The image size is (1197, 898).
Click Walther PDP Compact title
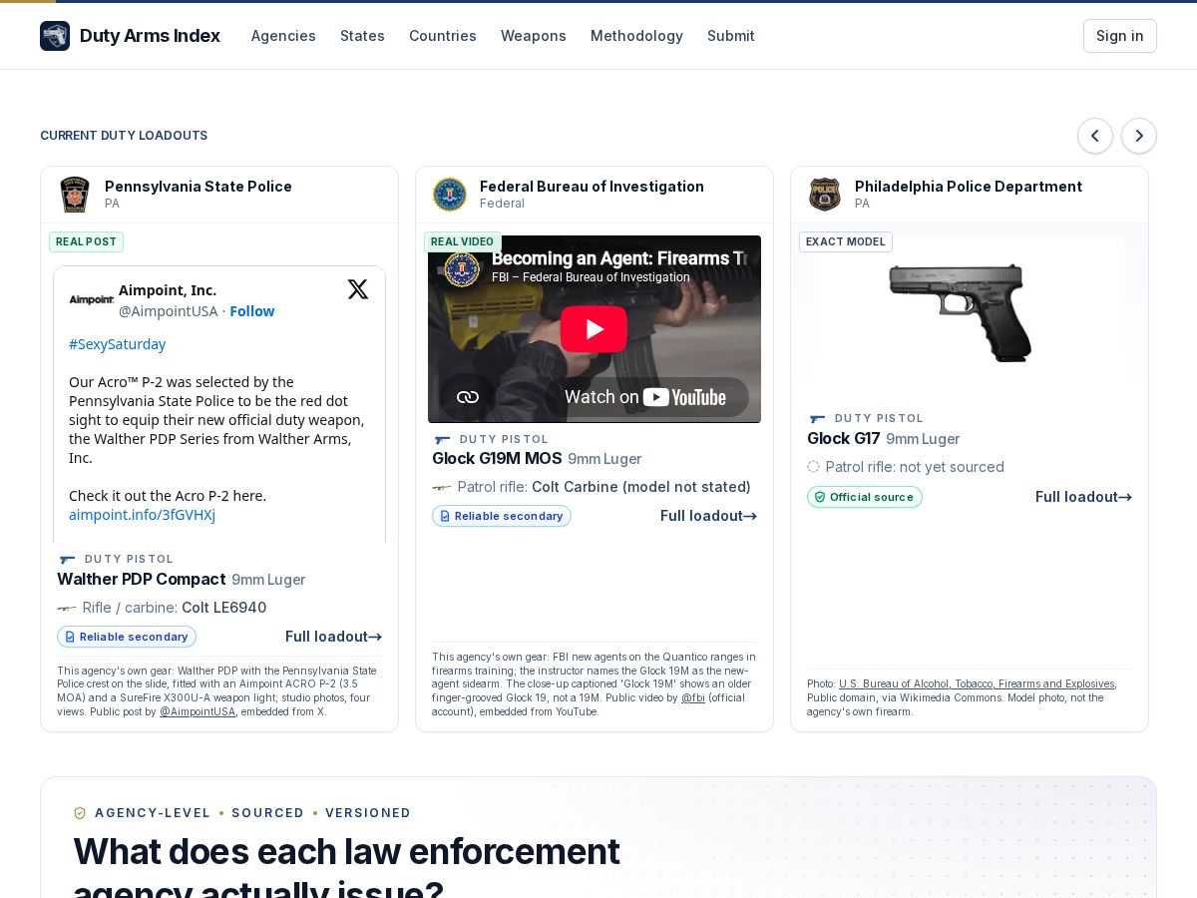[141, 579]
